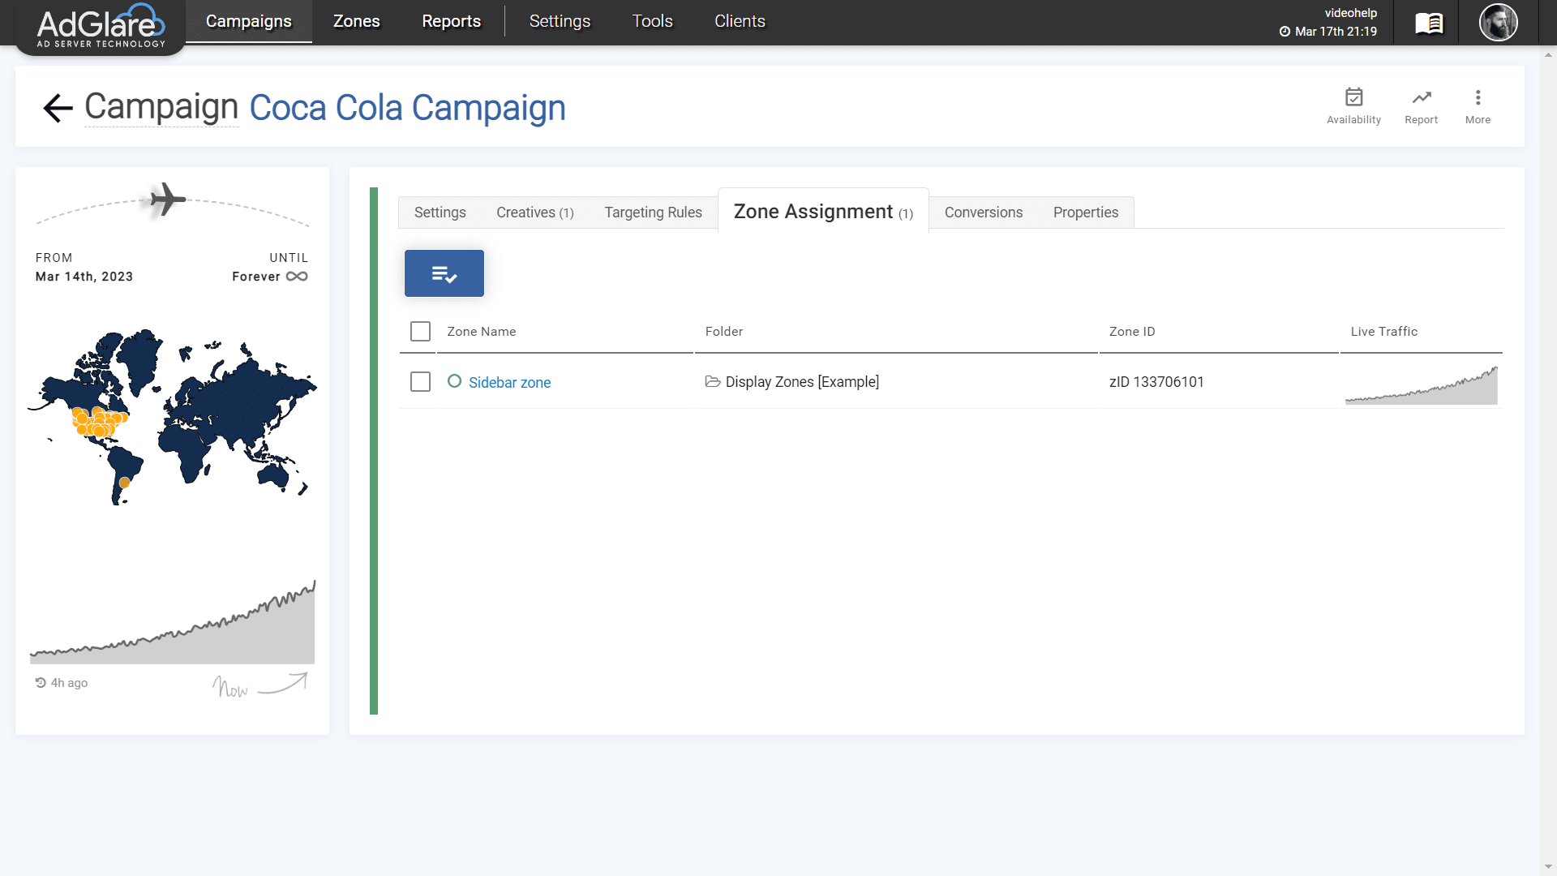This screenshot has width=1557, height=876.
Task: Switch to the Creatives (1) tab
Action: pyautogui.click(x=534, y=213)
